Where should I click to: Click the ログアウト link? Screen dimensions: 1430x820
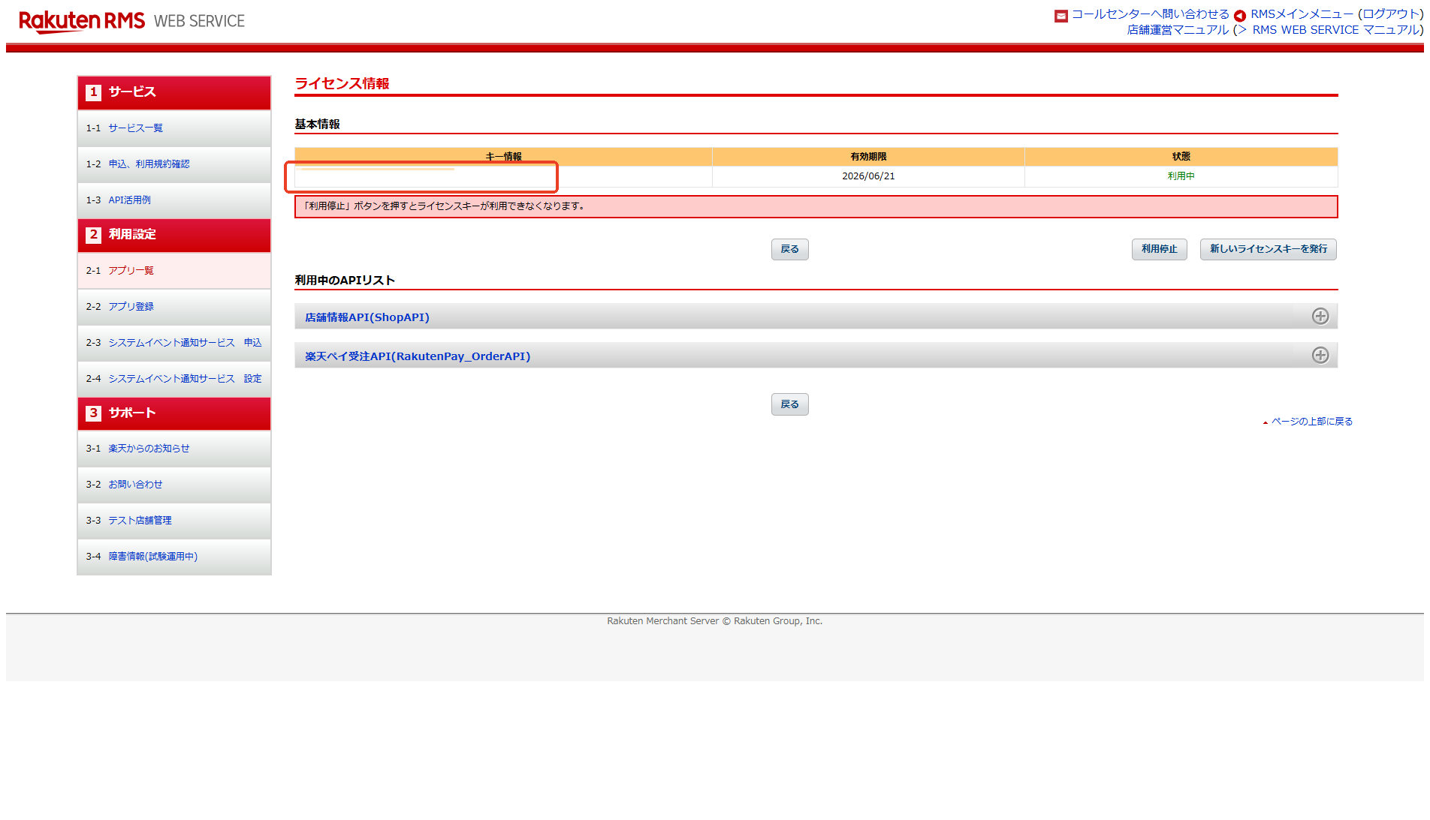coord(1390,14)
